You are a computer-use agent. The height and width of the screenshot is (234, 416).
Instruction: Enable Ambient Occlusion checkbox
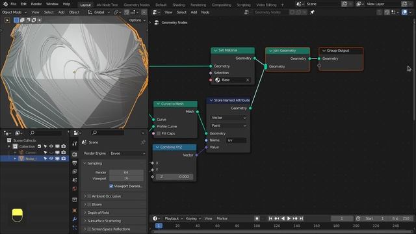click(90, 196)
